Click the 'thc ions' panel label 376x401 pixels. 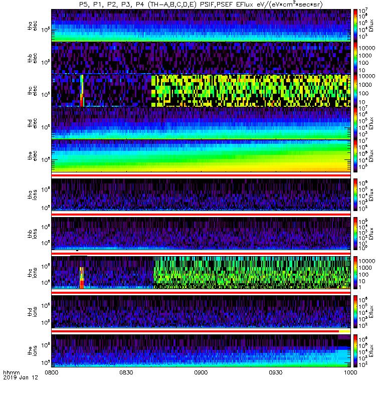(32, 273)
